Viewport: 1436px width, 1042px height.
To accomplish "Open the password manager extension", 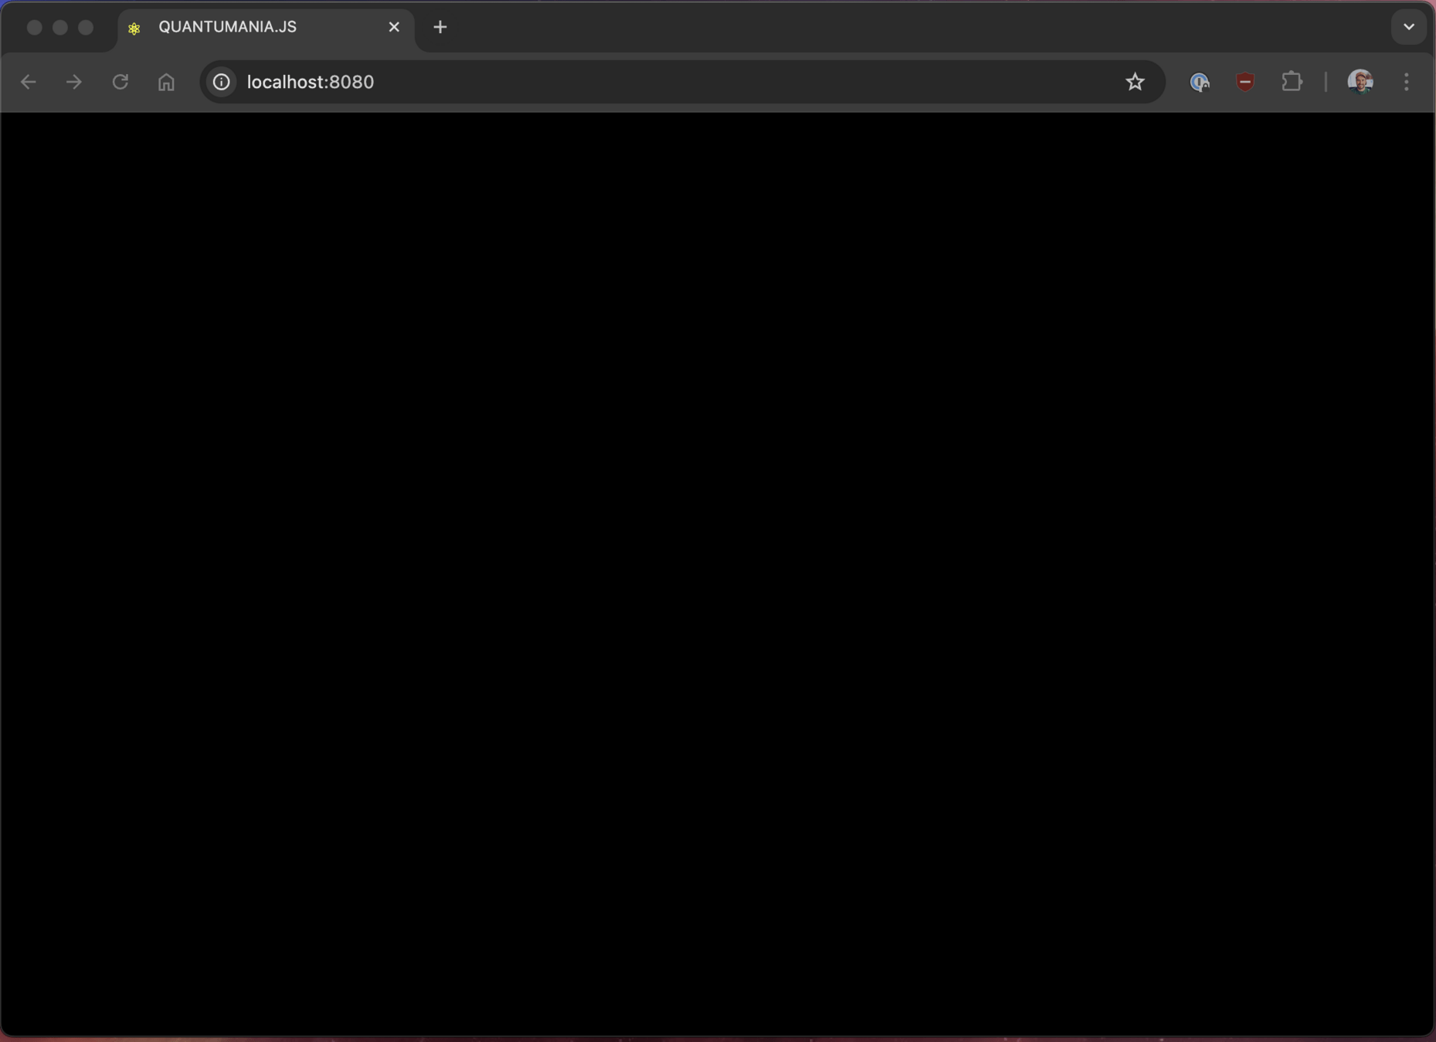I will point(1200,82).
